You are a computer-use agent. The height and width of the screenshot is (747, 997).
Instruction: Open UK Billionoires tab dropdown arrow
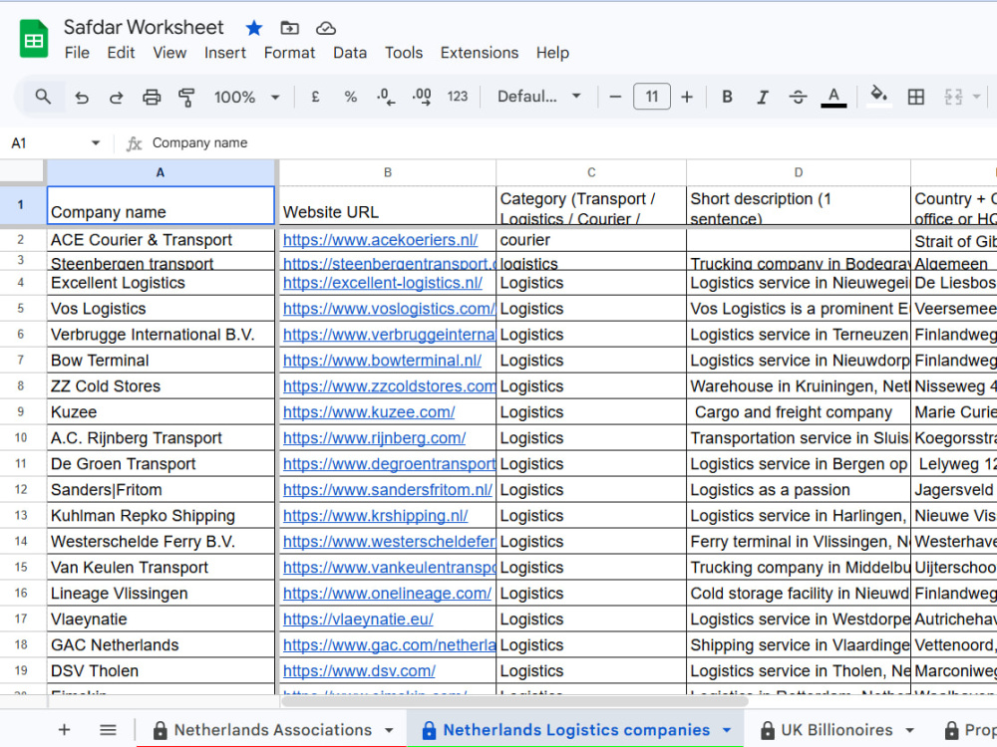pos(909,730)
